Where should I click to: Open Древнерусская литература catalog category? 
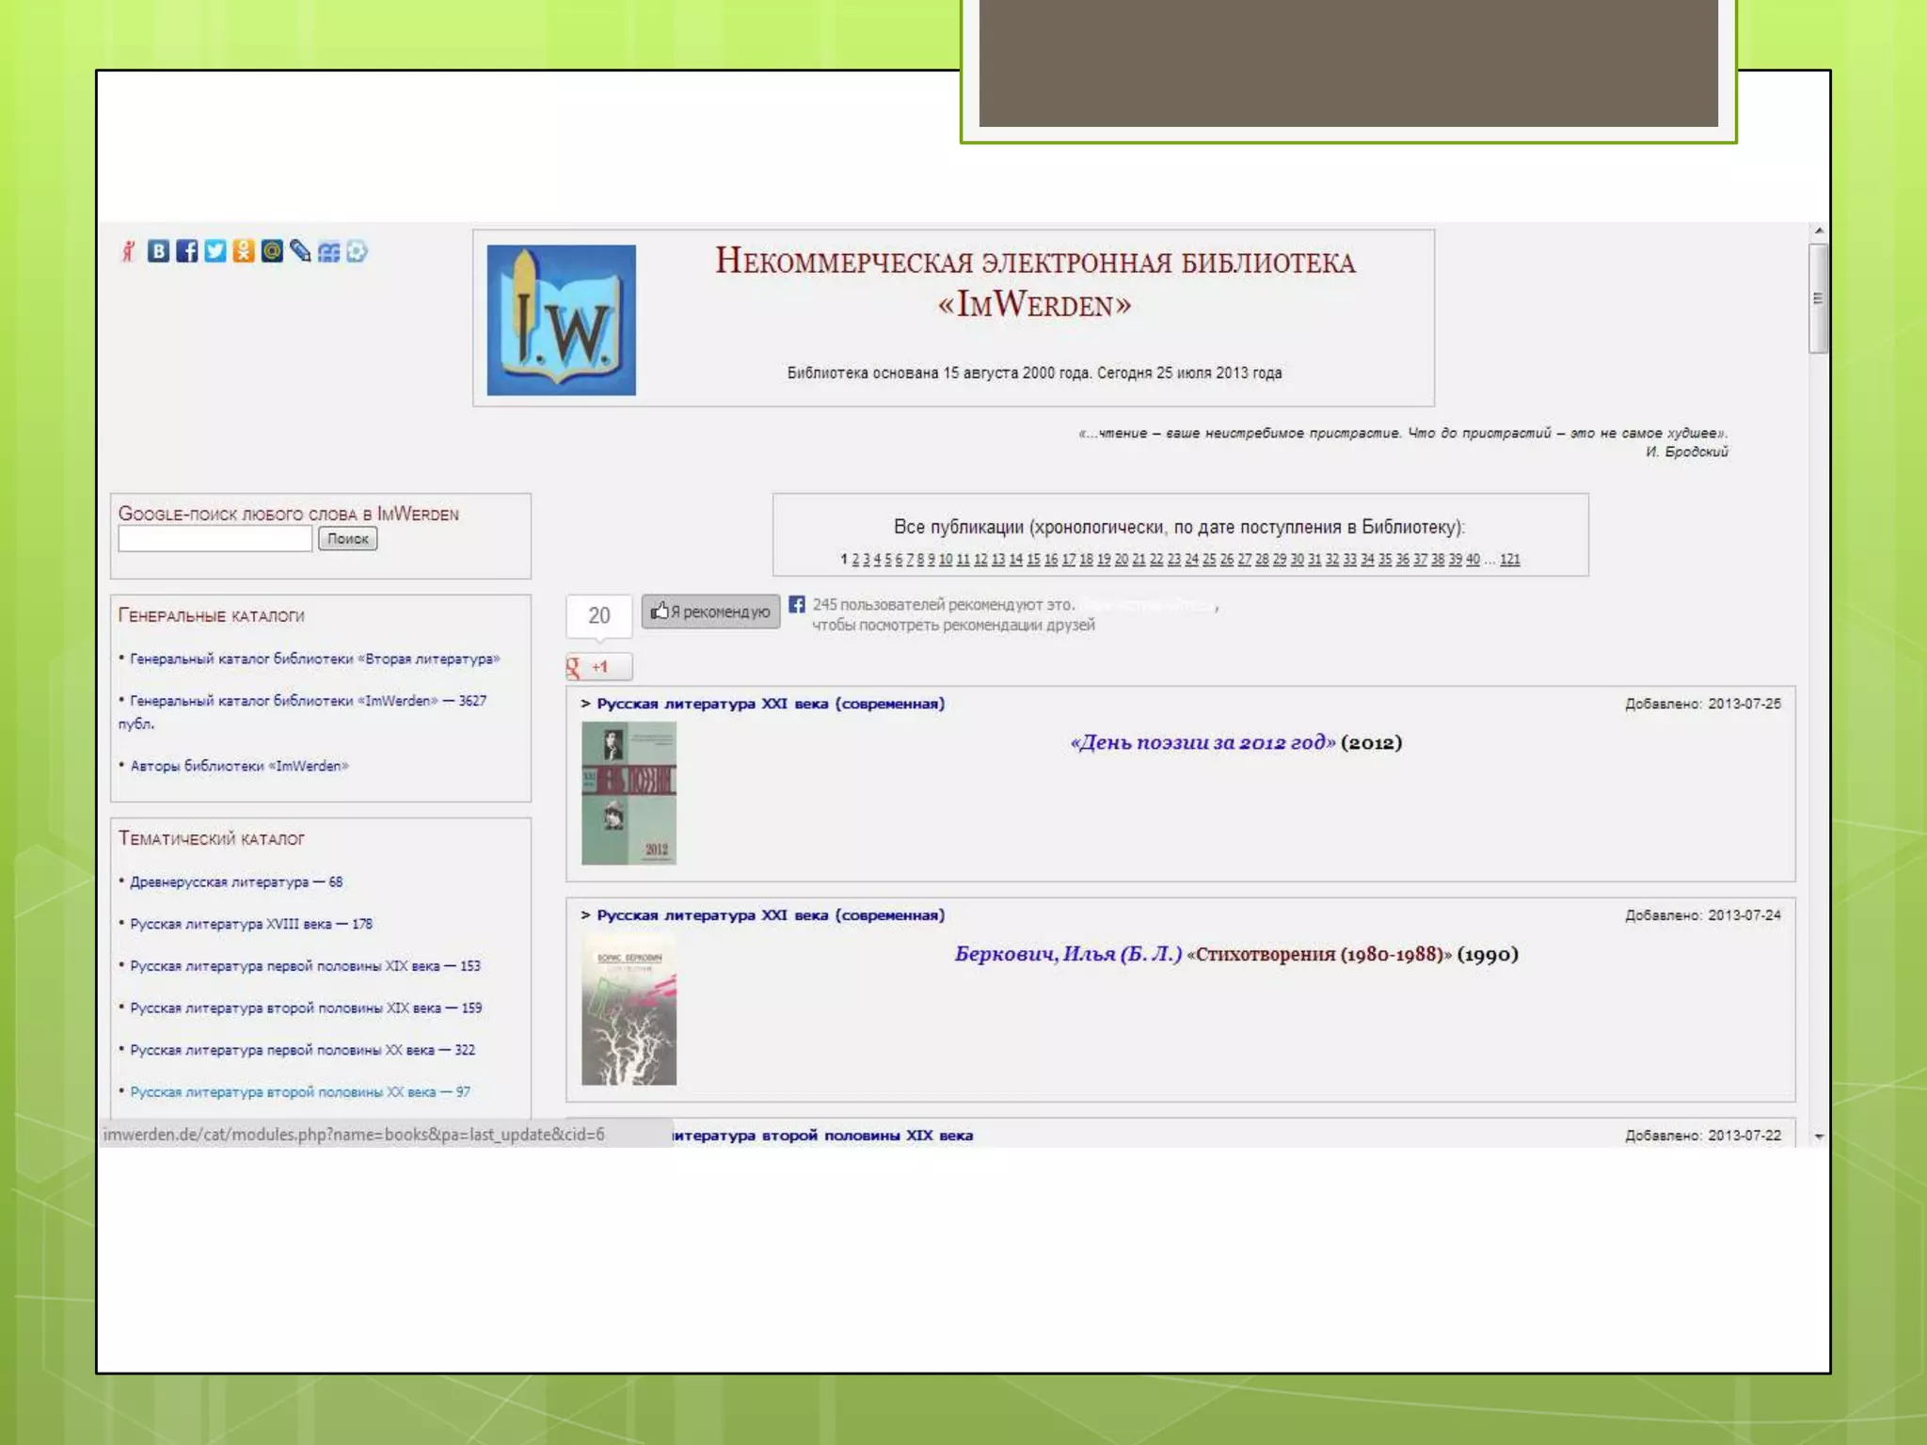pyautogui.click(x=219, y=882)
